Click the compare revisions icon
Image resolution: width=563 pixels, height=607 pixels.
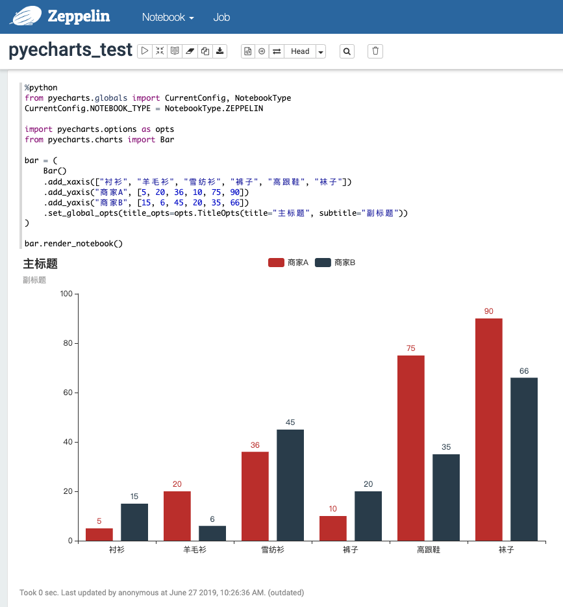[278, 50]
